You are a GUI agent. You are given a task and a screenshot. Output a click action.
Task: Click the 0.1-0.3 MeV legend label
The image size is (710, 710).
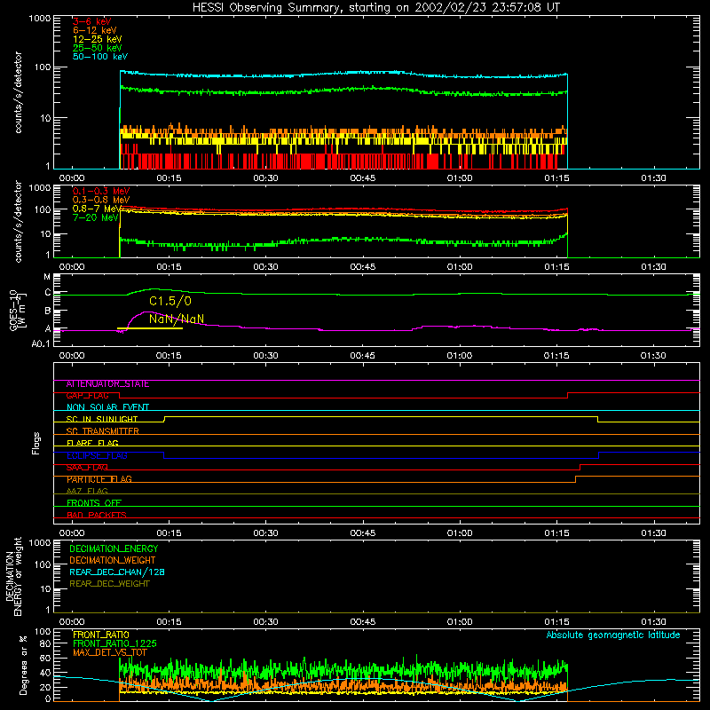[101, 191]
